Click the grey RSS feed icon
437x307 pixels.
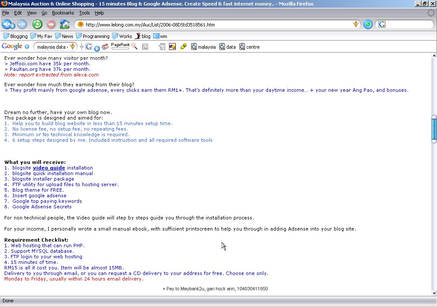pyautogui.click(x=145, y=47)
